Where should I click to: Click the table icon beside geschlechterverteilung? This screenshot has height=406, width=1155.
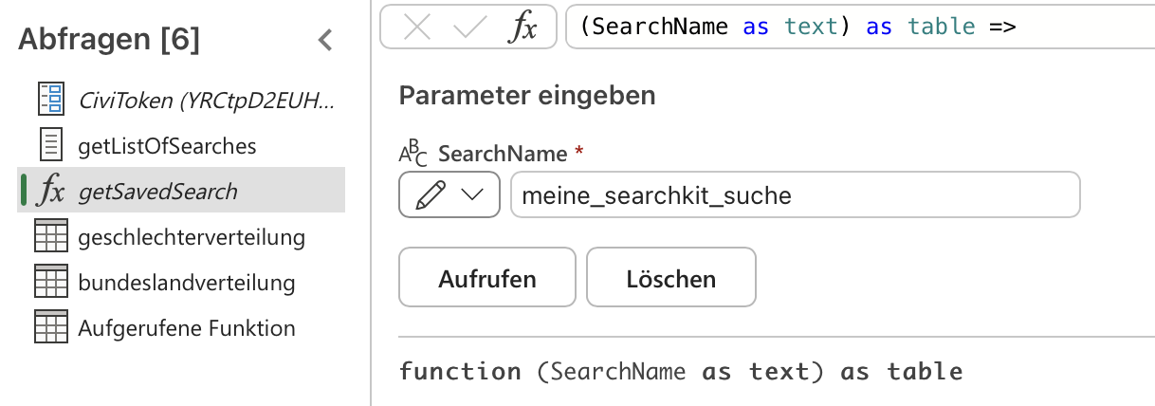pyautogui.click(x=49, y=236)
